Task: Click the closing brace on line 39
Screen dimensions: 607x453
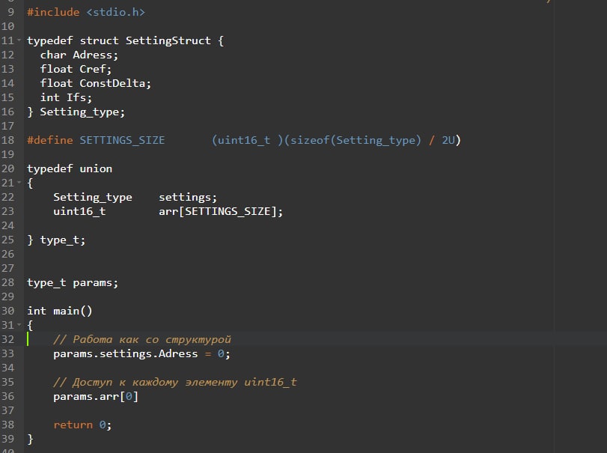Action: [x=30, y=439]
